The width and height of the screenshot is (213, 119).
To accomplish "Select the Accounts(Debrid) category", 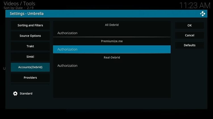I will tap(30, 67).
